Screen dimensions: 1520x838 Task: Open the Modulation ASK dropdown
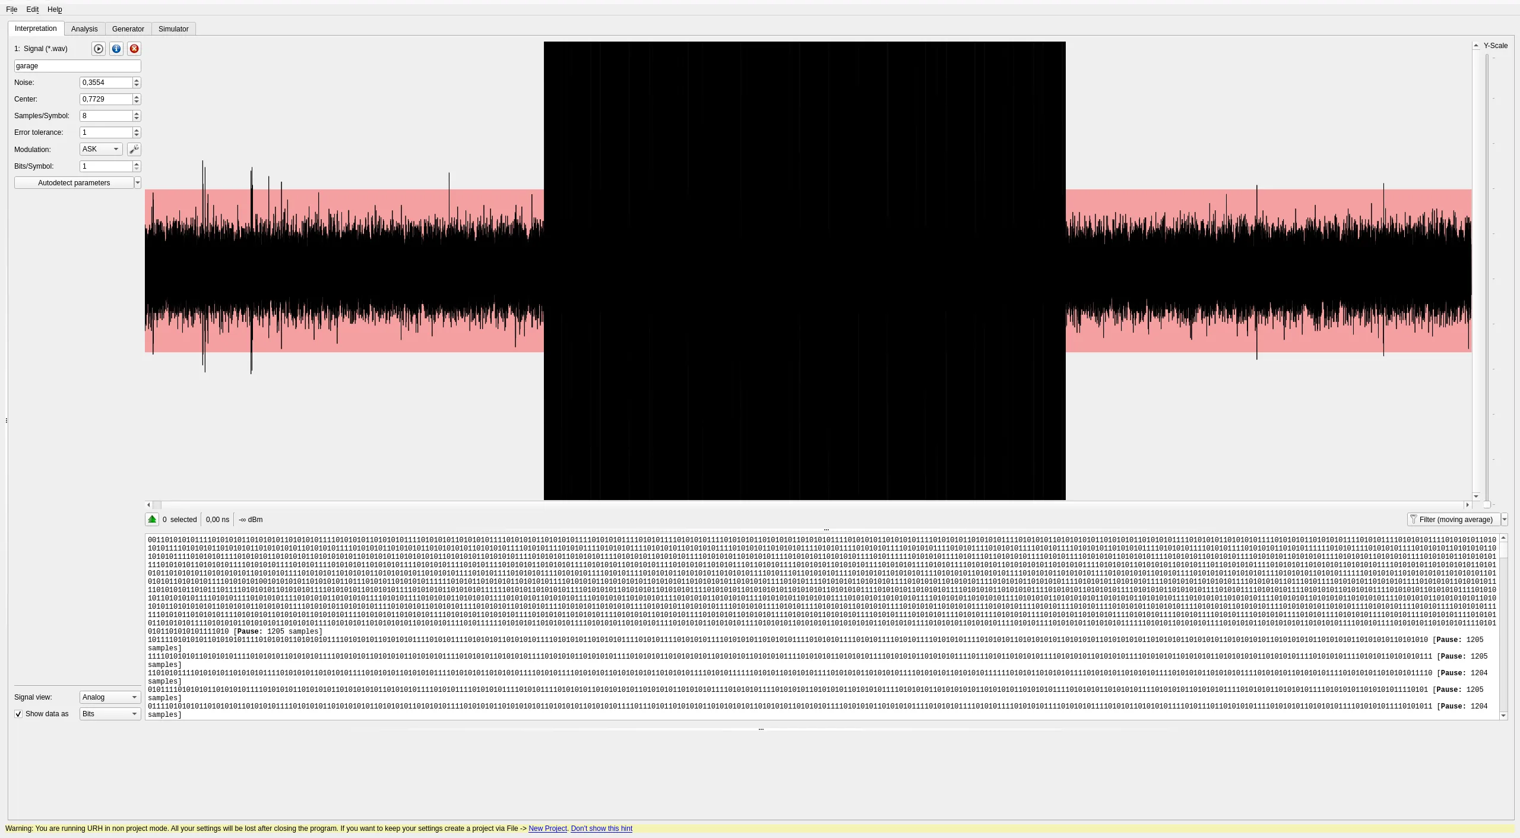(x=101, y=149)
